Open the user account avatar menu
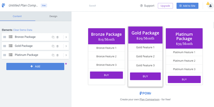This screenshot has height=107, width=214. [x=211, y=6]
